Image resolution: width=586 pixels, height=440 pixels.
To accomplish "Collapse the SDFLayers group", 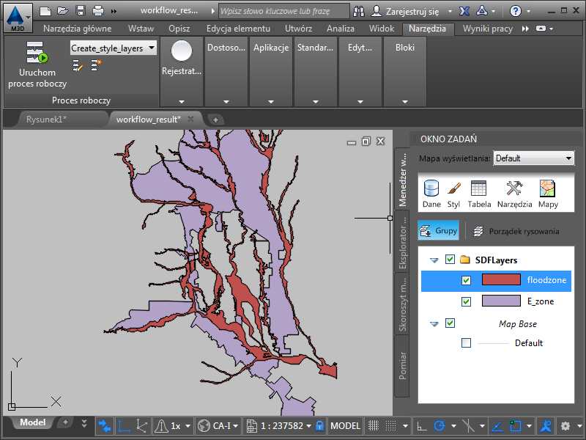I will coord(434,260).
